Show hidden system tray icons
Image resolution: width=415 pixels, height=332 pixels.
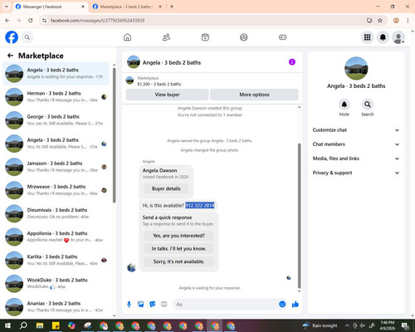coord(347,325)
